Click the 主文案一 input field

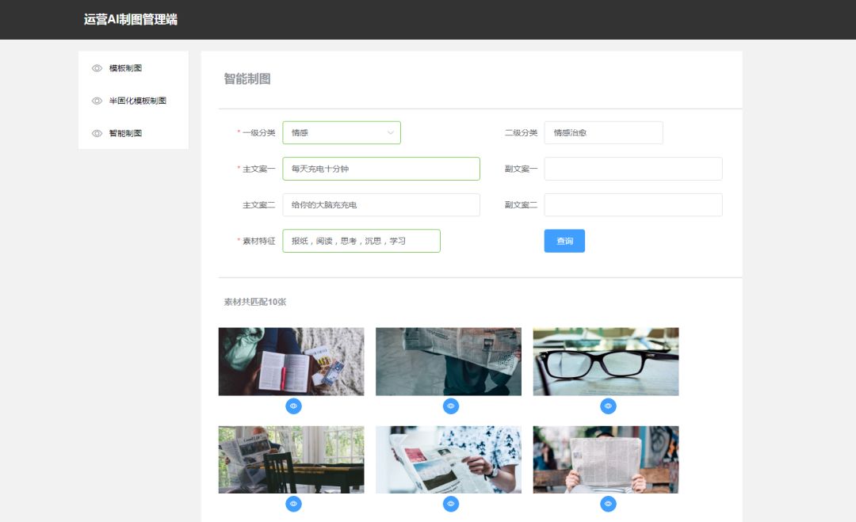[381, 169]
